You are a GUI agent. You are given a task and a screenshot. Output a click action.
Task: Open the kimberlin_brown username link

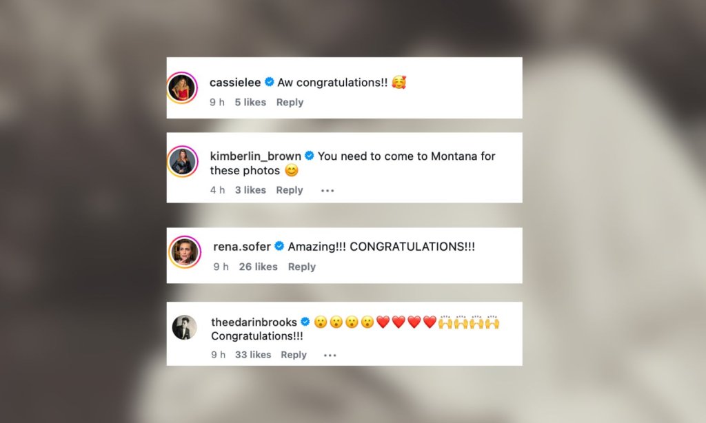[255, 156]
